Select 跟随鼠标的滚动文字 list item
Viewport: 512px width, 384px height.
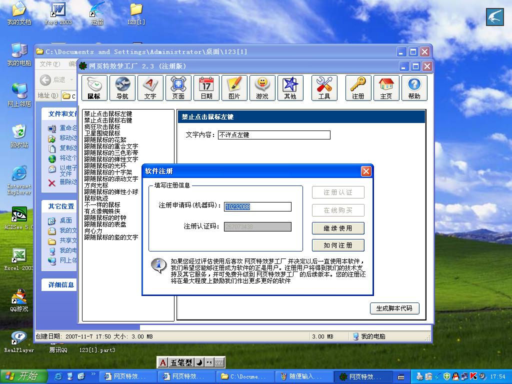pyautogui.click(x=111, y=179)
